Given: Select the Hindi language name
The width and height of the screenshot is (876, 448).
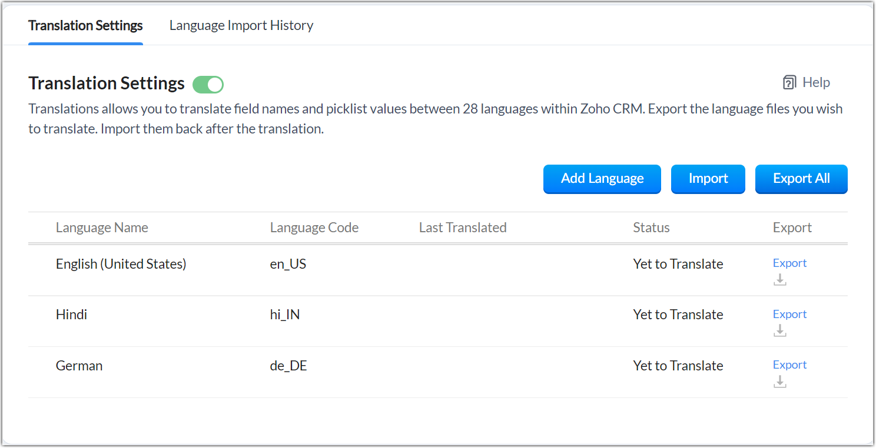Looking at the screenshot, I should pos(71,315).
